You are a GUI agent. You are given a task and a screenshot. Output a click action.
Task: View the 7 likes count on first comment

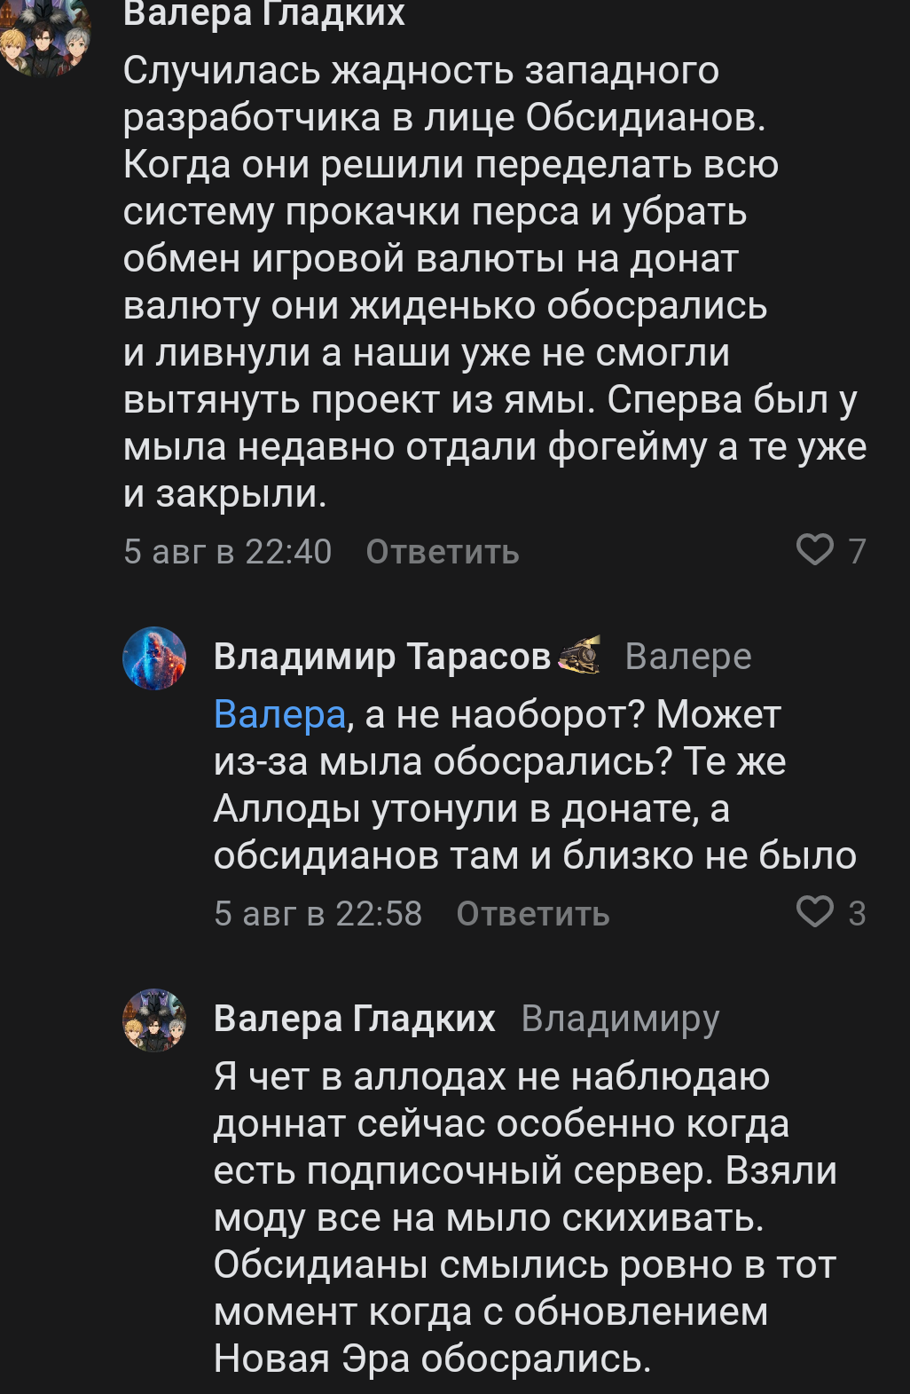click(856, 551)
